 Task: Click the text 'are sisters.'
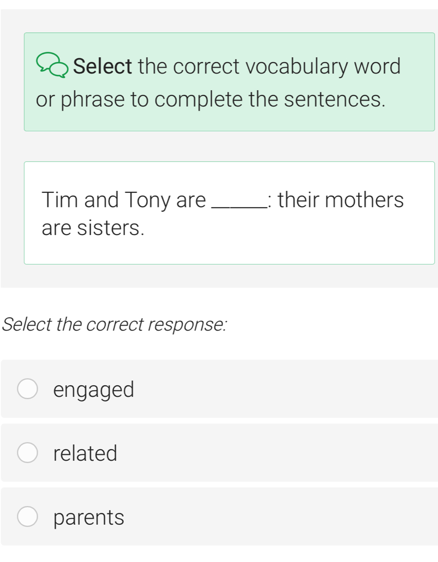click(x=93, y=228)
